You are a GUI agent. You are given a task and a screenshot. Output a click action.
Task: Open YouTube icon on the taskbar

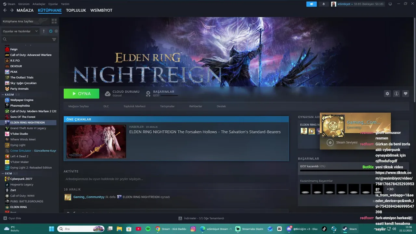pos(138,229)
